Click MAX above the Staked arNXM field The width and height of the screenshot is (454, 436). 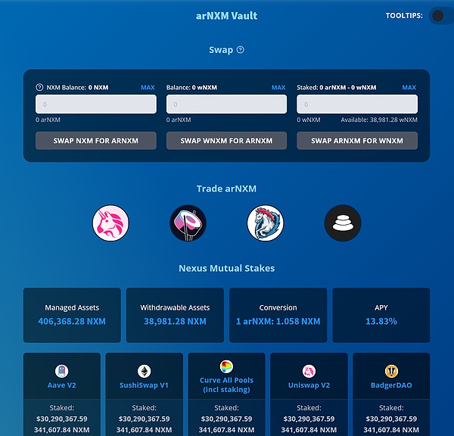click(409, 88)
